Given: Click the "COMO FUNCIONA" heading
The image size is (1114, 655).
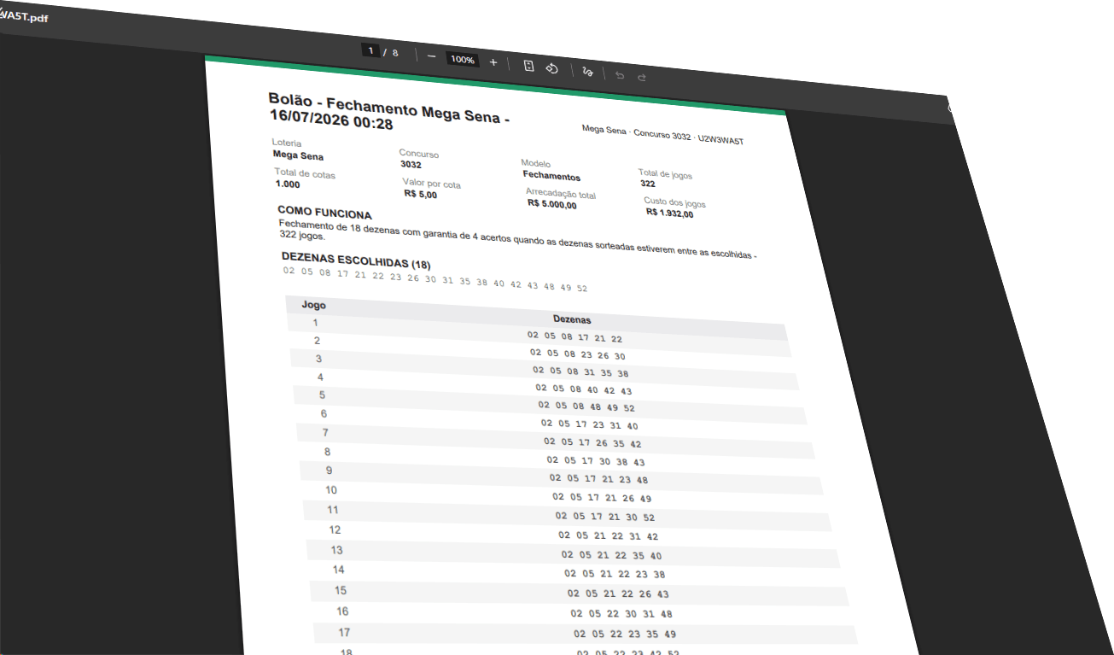Looking at the screenshot, I should point(324,213).
